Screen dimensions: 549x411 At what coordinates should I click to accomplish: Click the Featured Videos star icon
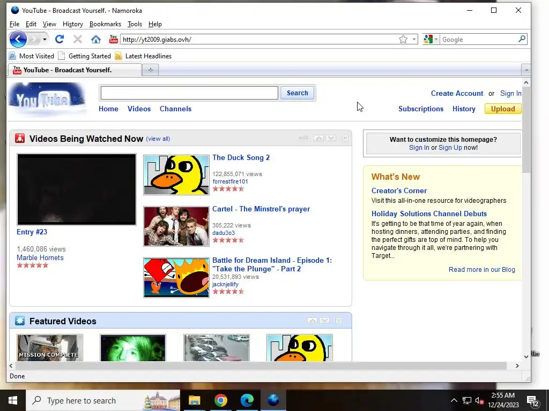tap(20, 321)
